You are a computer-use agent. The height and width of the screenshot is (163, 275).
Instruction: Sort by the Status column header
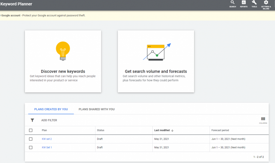click(100, 130)
